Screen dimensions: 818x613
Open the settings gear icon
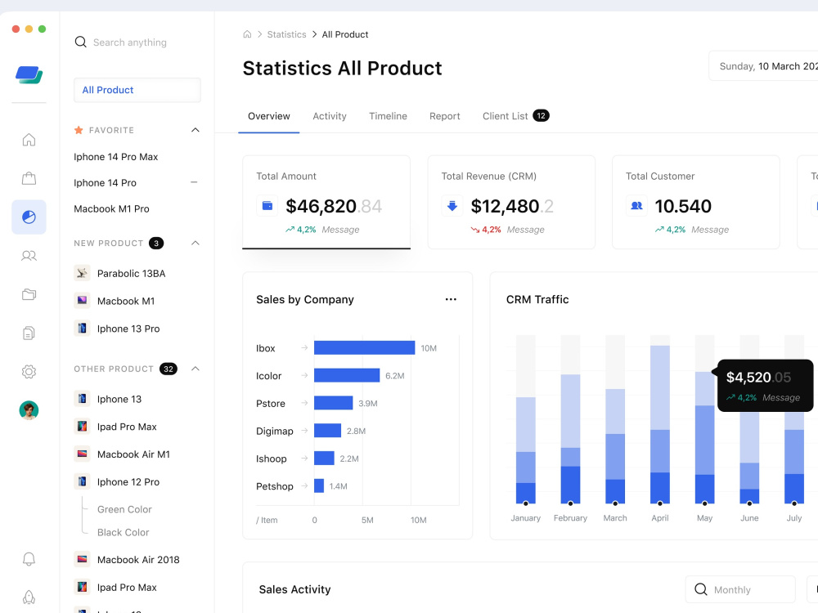(x=29, y=372)
